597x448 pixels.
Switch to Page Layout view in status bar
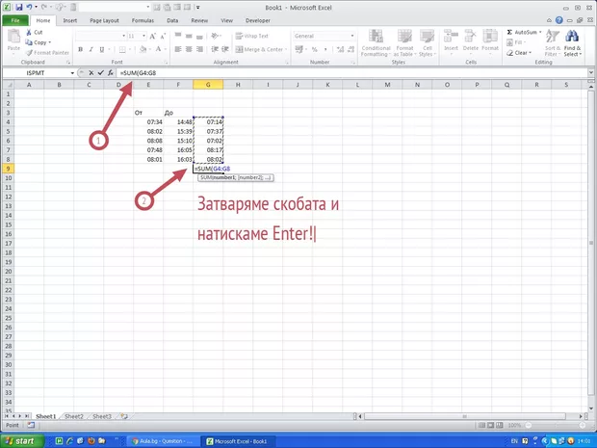coord(491,425)
